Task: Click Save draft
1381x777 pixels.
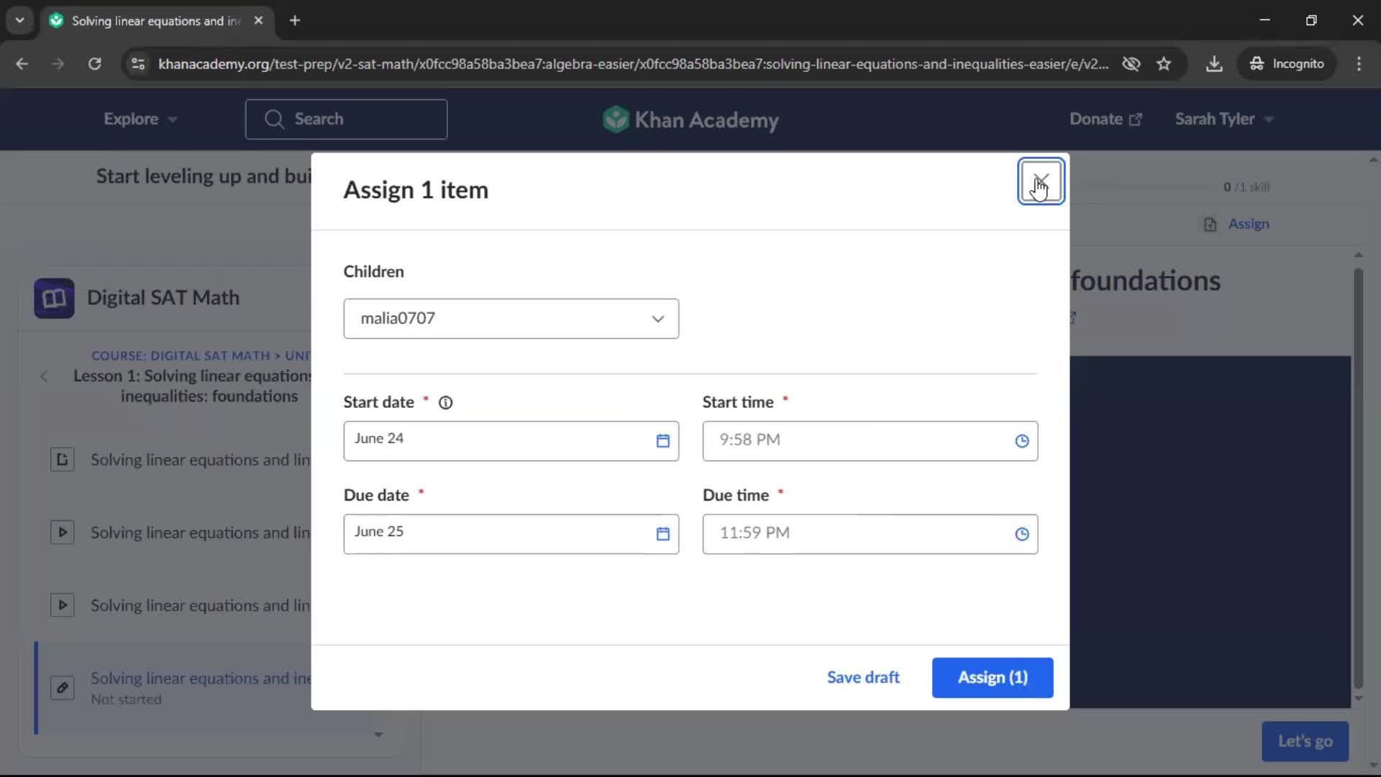Action: pyautogui.click(x=862, y=678)
